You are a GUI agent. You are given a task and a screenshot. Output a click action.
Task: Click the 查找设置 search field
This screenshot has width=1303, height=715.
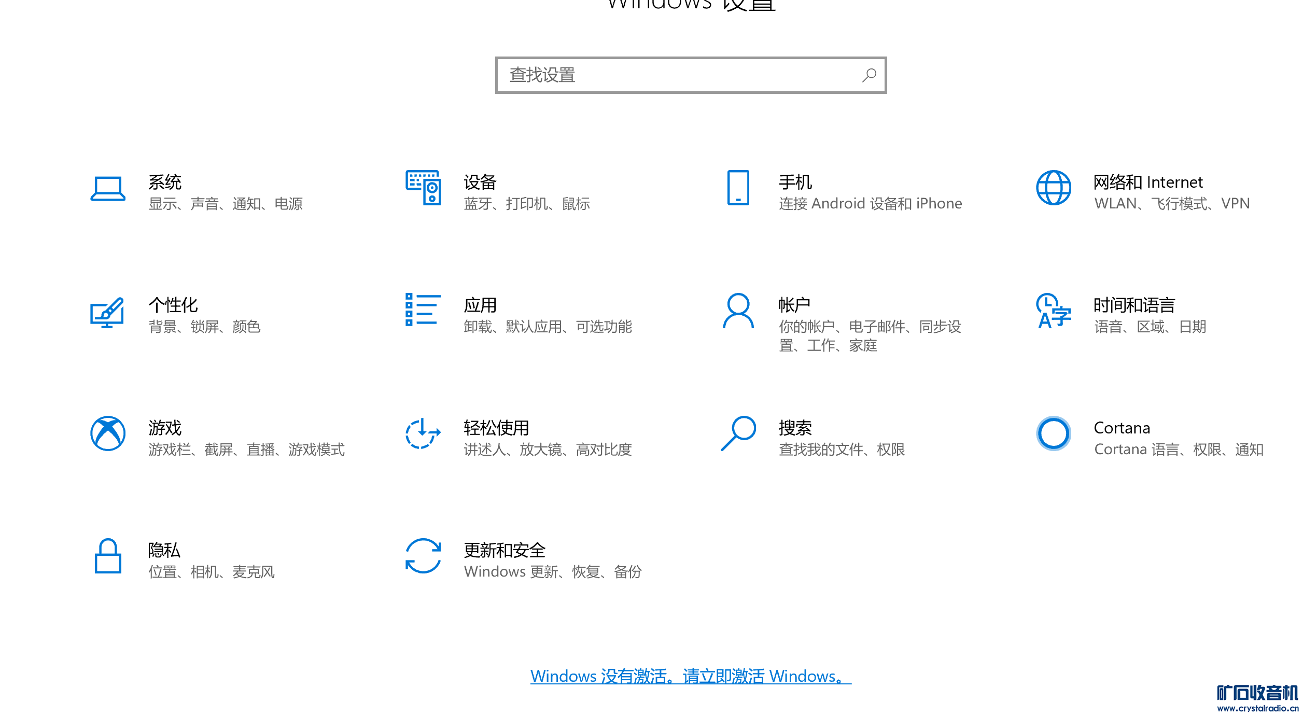pyautogui.click(x=679, y=76)
